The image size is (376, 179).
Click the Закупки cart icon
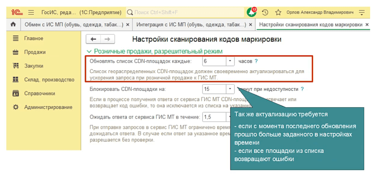click(x=16, y=66)
